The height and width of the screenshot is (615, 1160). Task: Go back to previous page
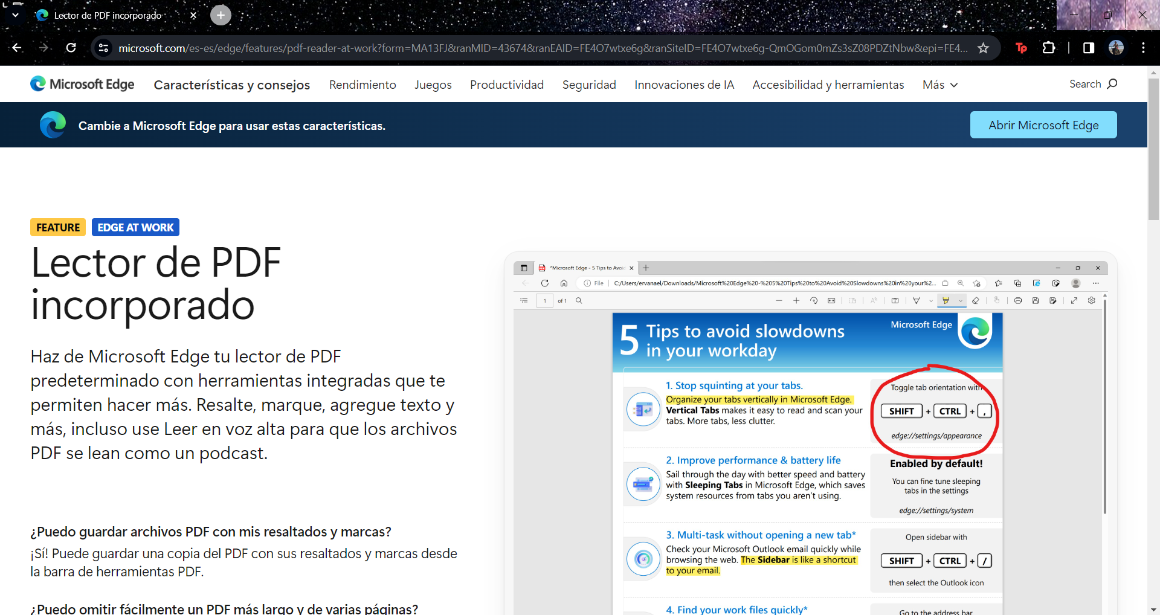17,48
